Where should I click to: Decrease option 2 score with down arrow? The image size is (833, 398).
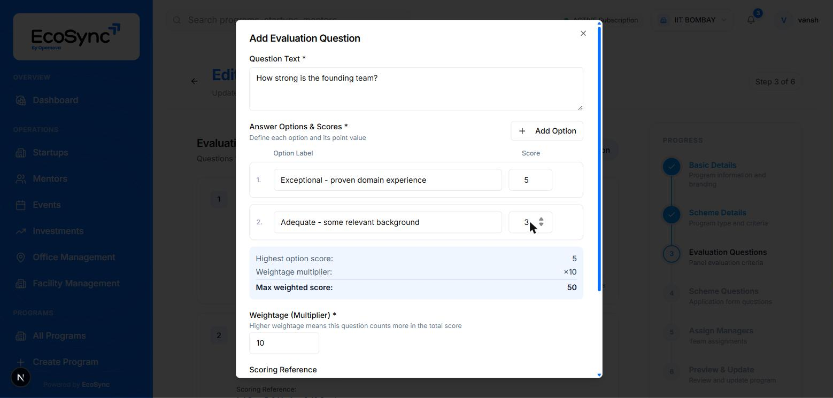pyautogui.click(x=541, y=225)
